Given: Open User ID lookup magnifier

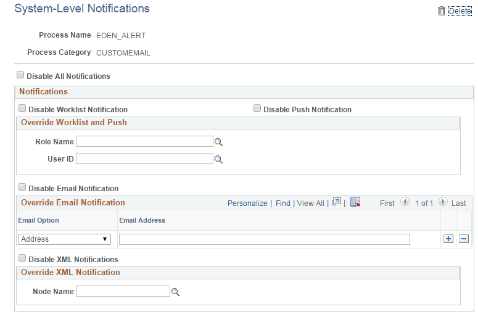Looking at the screenshot, I should 218,159.
